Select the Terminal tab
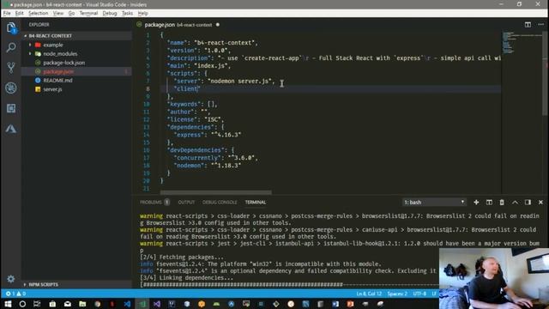The width and height of the screenshot is (549, 309). 256,203
